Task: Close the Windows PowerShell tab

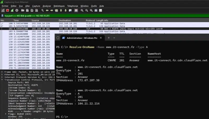Action: point(101,38)
